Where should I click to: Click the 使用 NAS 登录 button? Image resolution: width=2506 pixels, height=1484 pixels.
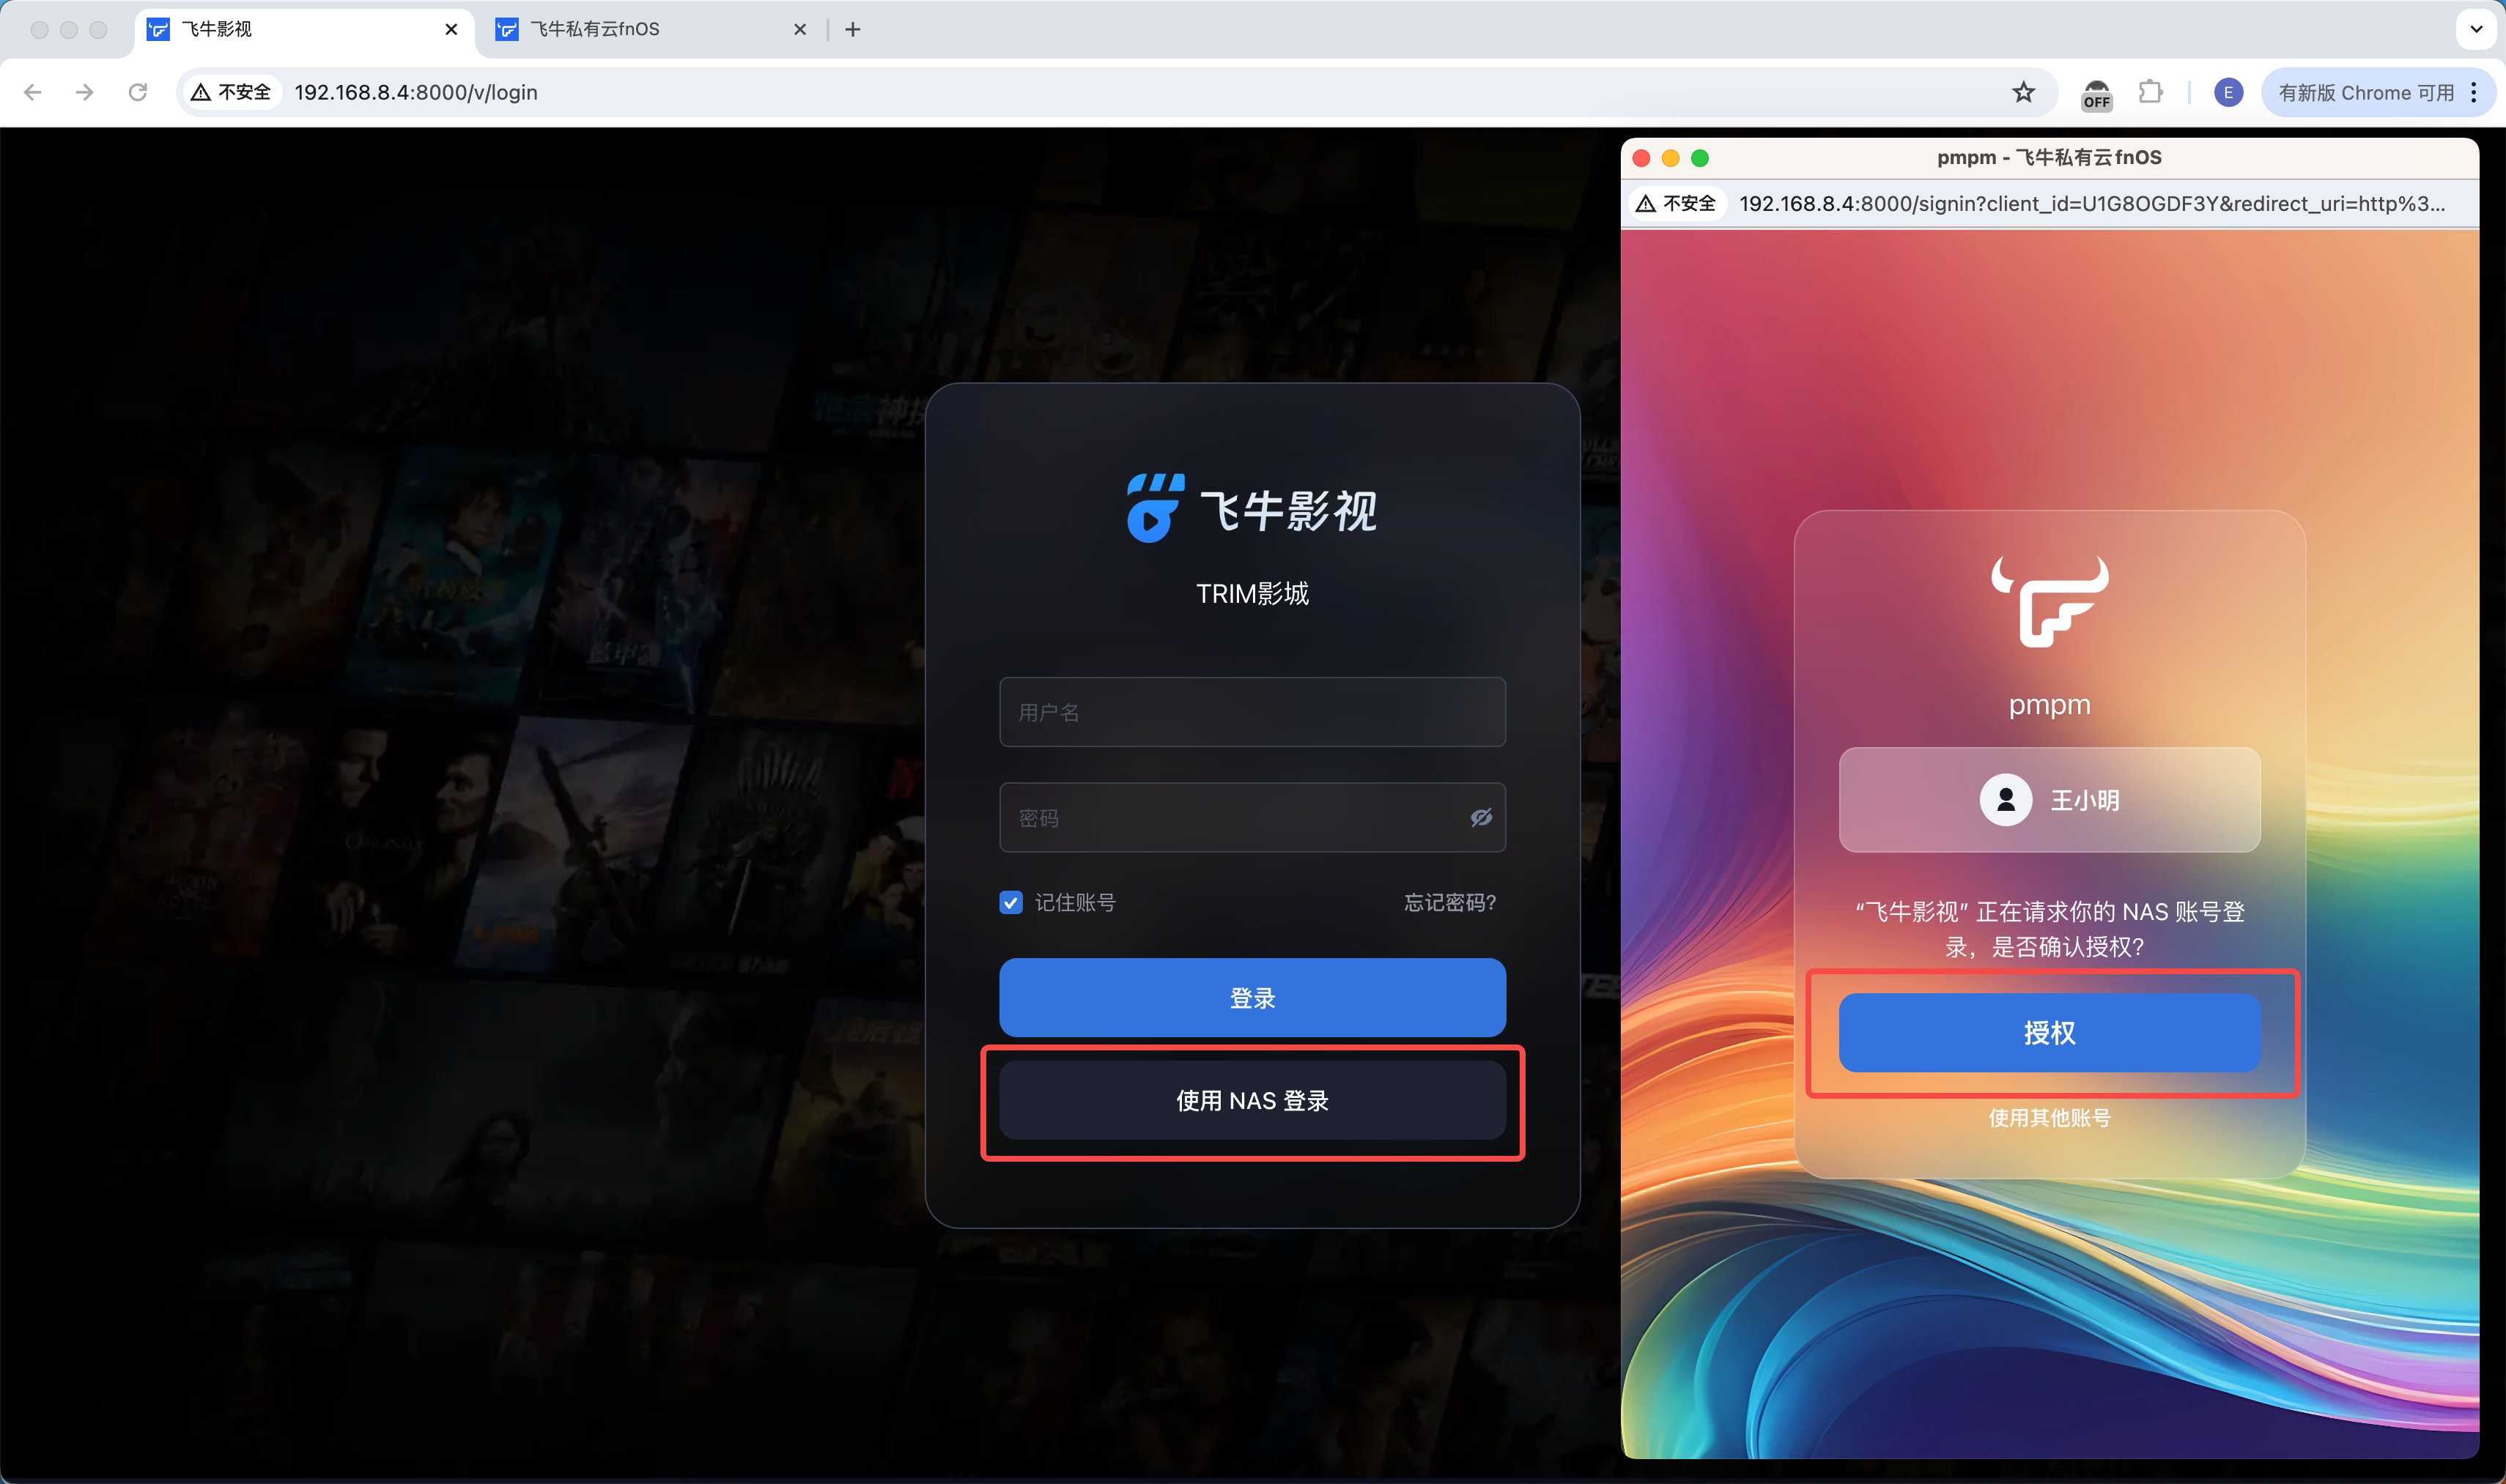click(1252, 1101)
